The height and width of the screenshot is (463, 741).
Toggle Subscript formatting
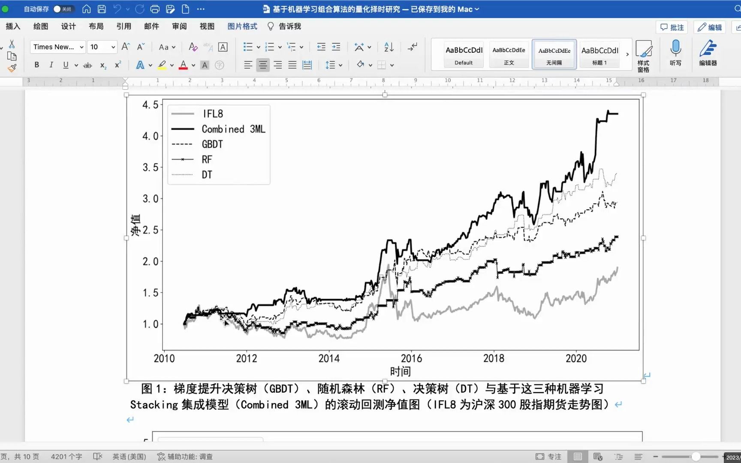click(103, 65)
